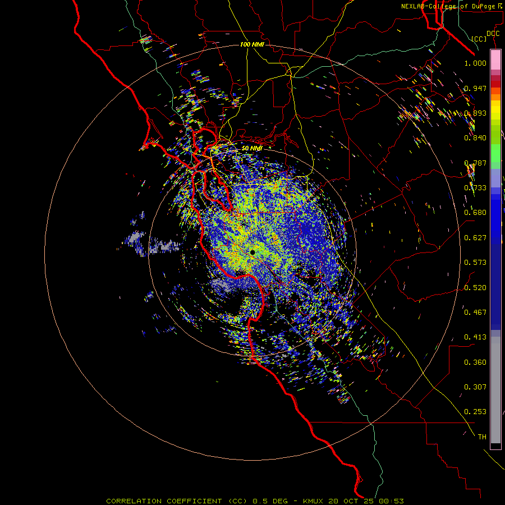Select the 0.840 scale value
Viewport: 505px width, 505px height.
tap(475, 138)
